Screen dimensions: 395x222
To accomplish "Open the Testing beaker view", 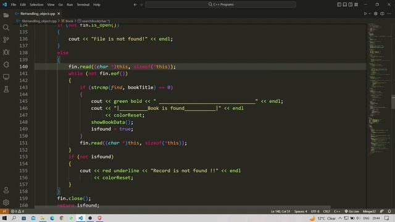I will tap(6, 89).
